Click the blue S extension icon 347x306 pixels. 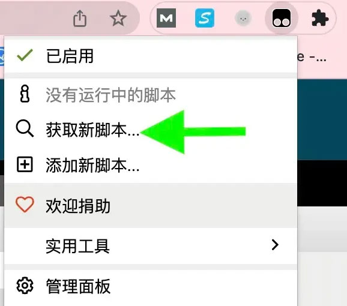point(205,18)
